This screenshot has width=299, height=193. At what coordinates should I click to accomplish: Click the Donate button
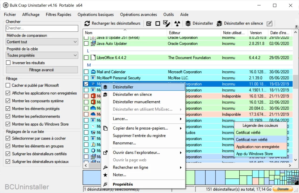(x=283, y=189)
